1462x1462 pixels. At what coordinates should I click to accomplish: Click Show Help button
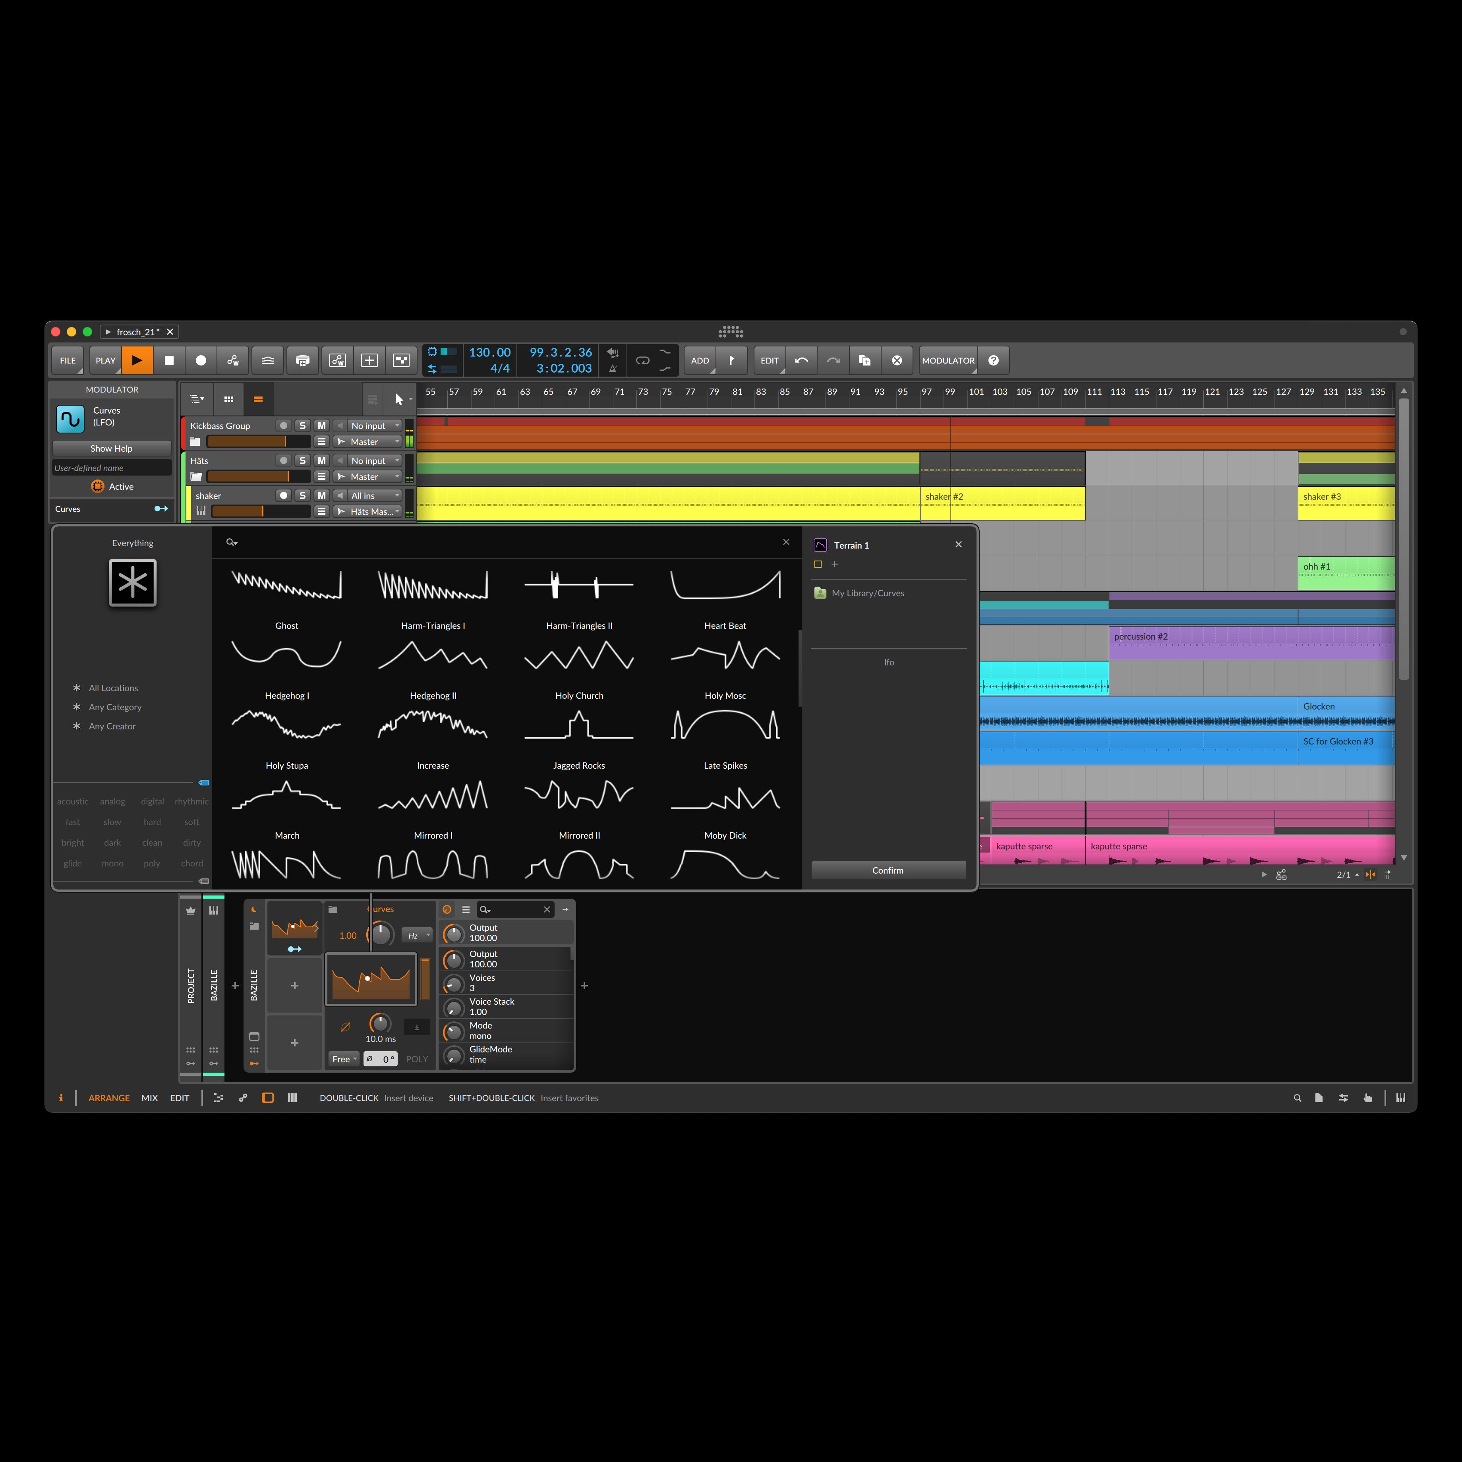[111, 448]
